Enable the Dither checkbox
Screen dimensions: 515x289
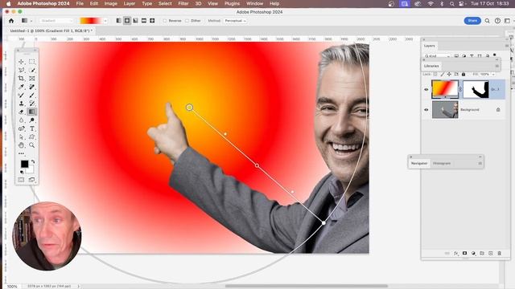(x=187, y=21)
